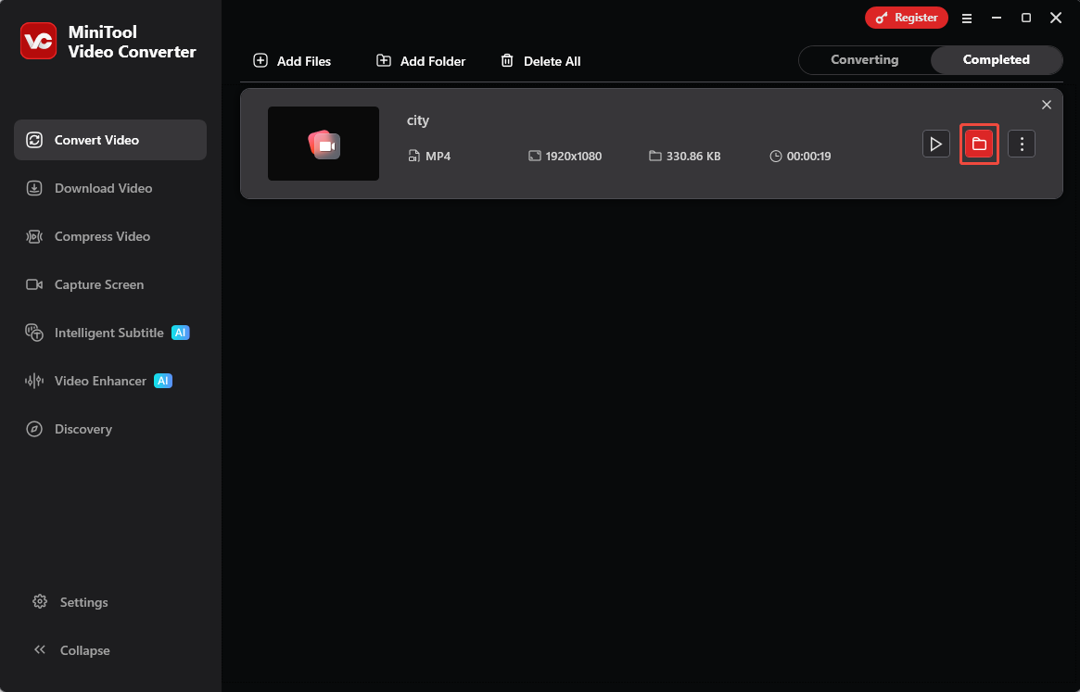Open output folder for city video
Image resolution: width=1080 pixels, height=692 pixels.
tap(979, 144)
